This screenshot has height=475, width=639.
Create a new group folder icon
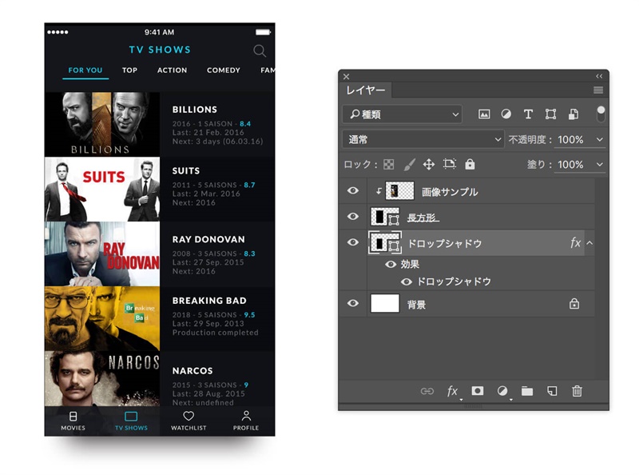tap(527, 391)
